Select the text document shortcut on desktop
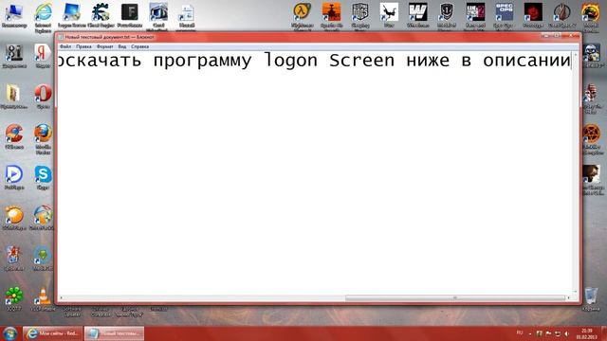This screenshot has height=341, width=607. pyautogui.click(x=186, y=17)
